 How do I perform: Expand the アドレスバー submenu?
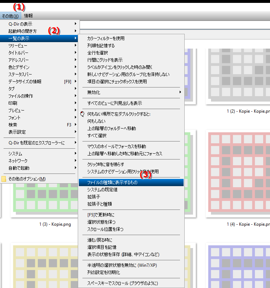point(39,60)
